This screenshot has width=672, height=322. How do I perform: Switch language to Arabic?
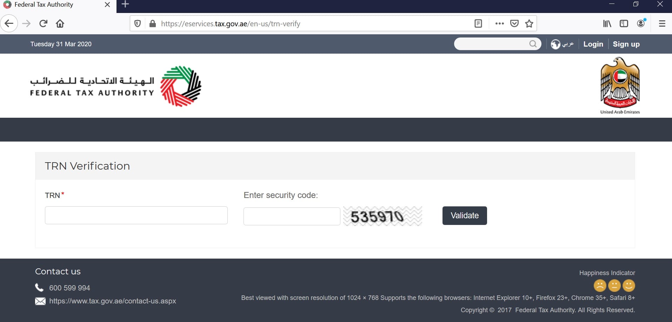tap(562, 44)
